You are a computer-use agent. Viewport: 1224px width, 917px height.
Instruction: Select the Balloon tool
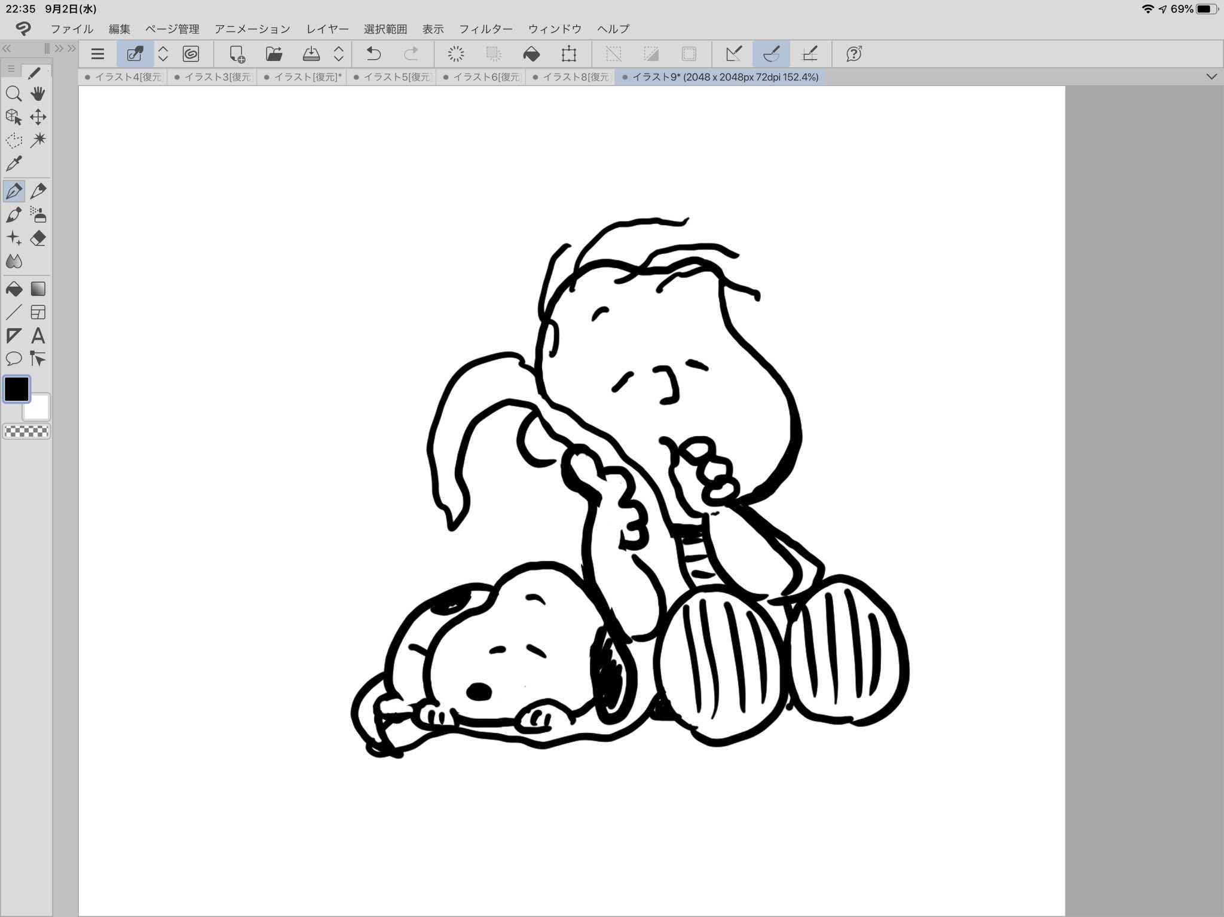click(x=14, y=359)
